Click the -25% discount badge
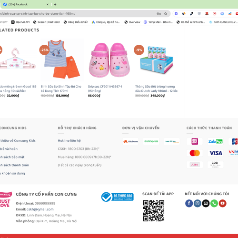238x238 pixels. click(x=44, y=50)
